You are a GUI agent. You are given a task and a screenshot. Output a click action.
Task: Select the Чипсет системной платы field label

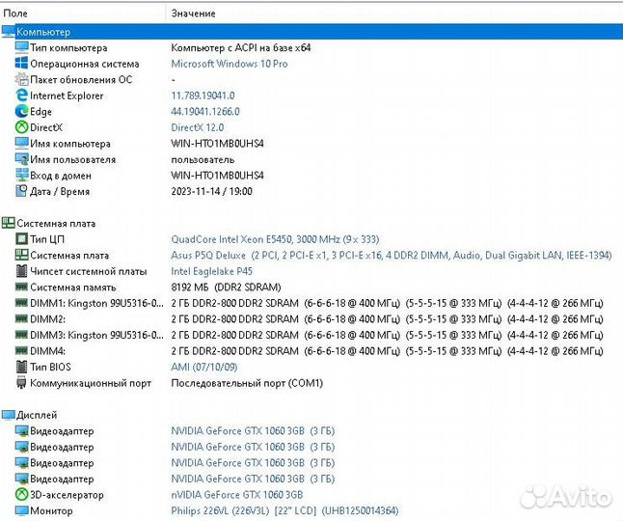point(89,271)
